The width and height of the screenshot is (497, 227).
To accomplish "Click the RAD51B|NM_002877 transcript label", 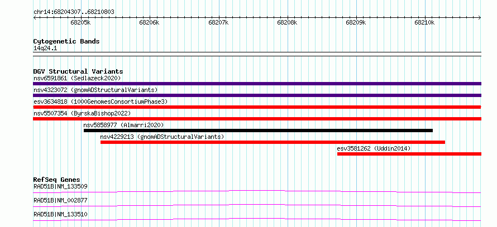I will point(60,200).
